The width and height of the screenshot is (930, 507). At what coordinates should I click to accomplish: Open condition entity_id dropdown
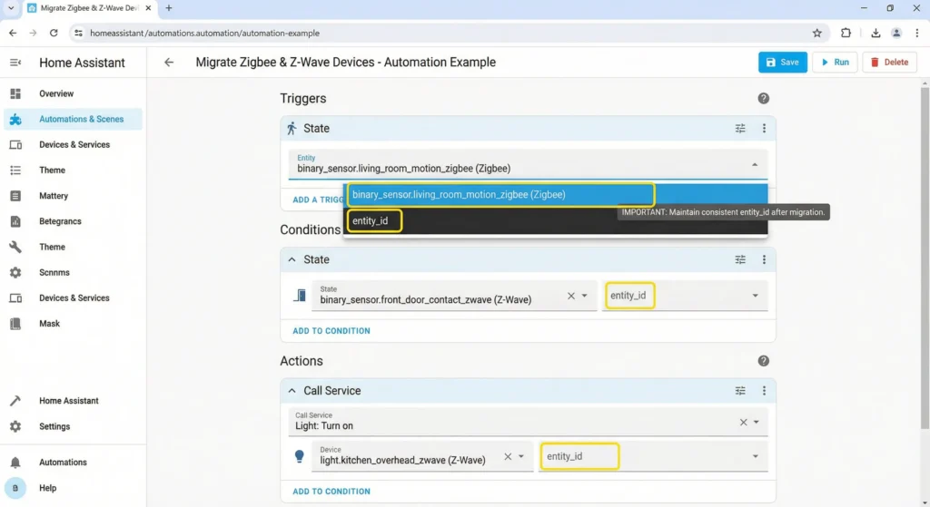pyautogui.click(x=685, y=296)
